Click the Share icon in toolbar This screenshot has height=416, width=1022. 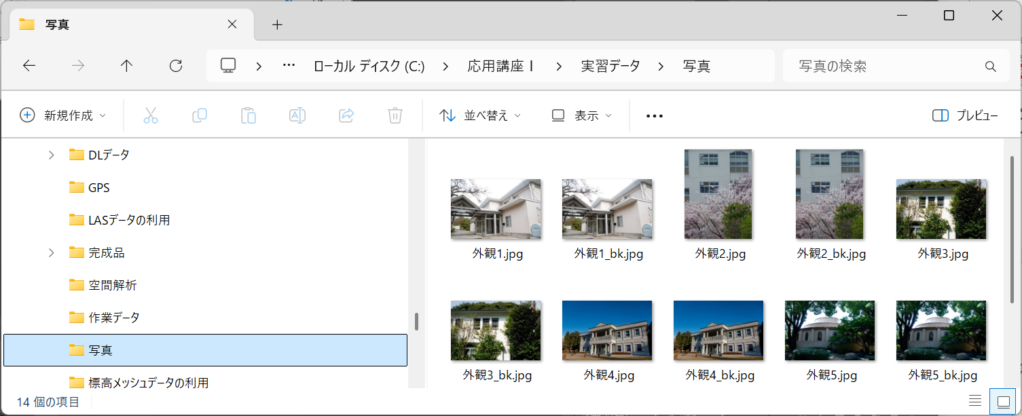tap(346, 115)
